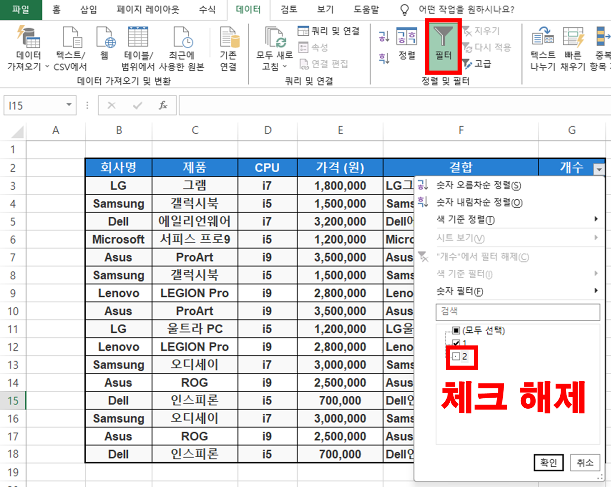Expand 모두 새로 고침 dropdown arrow
The width and height of the screenshot is (611, 487).
[x=285, y=67]
